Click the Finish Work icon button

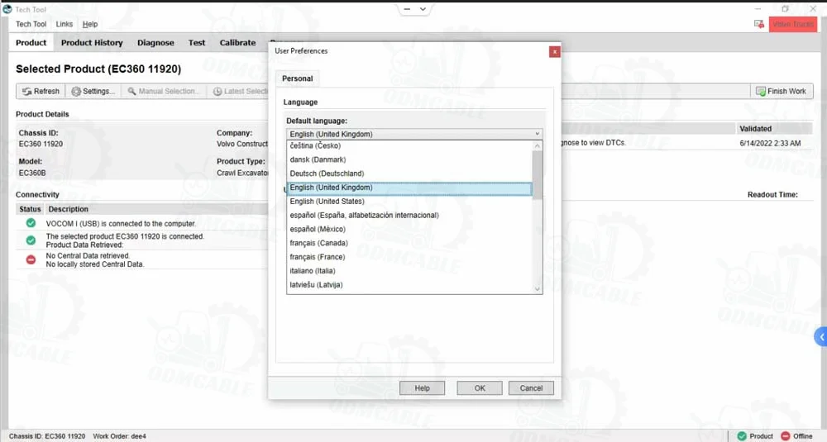pos(760,92)
